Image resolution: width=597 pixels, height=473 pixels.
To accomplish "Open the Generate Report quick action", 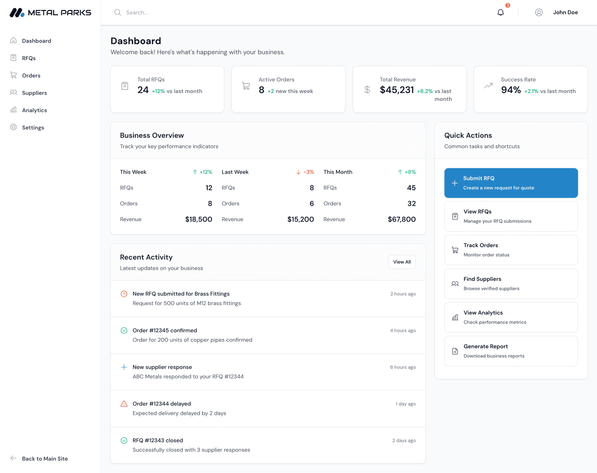I will click(511, 351).
